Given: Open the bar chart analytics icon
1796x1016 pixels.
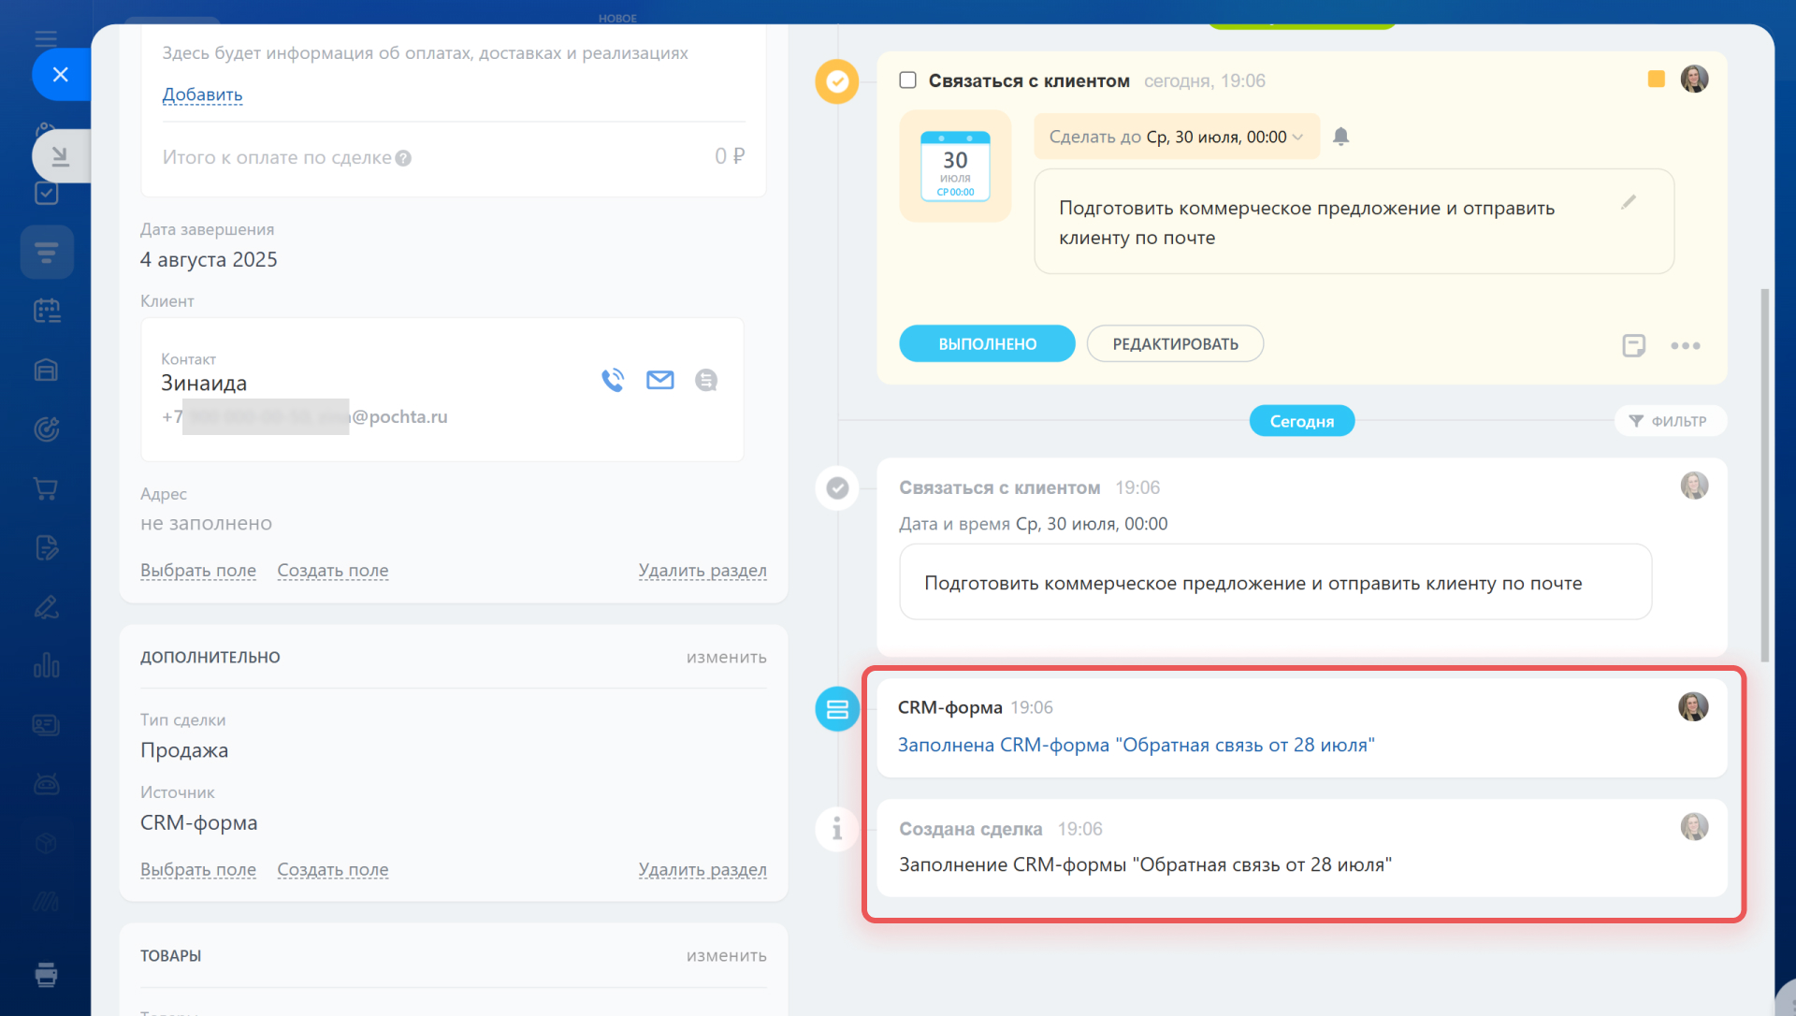Looking at the screenshot, I should (46, 665).
